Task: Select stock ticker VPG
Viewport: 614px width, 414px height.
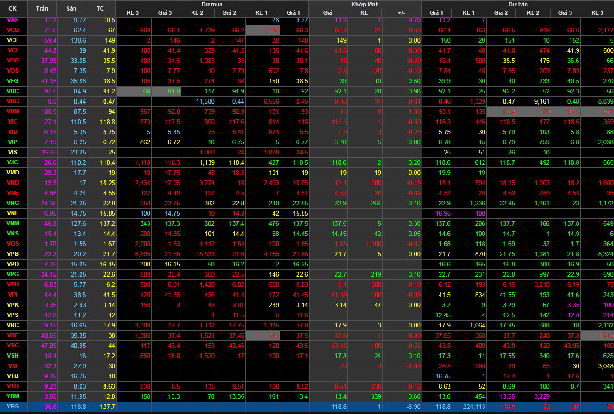Action: coord(13,274)
